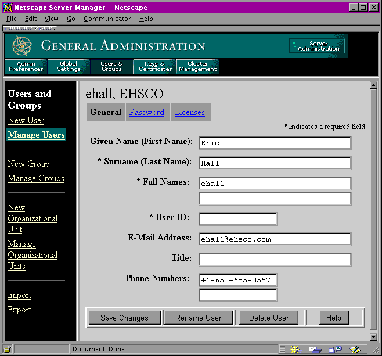The height and width of the screenshot is (356, 382).
Task: Switch to Keys & Certificates tab
Action: [x=155, y=67]
